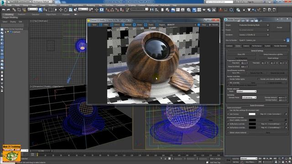Open the View to Render dropdown
Image resolution: width=292 pixels, height=164 pixels.
(262, 40)
